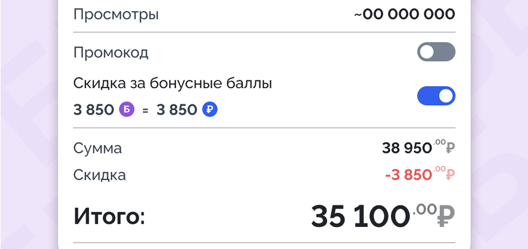
Task: Click the Скидка label above Итого
Action: [99, 175]
